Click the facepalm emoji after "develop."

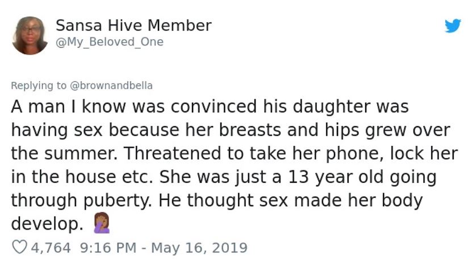pos(100,224)
